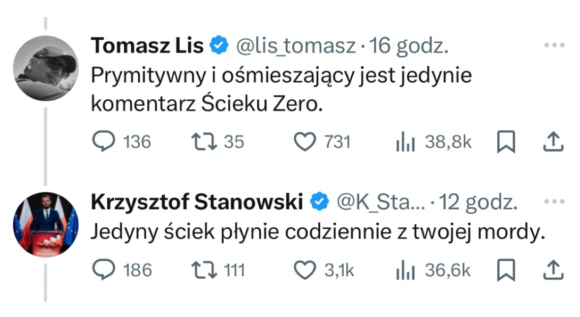
Task: Share Krzysztof Stanowski's reply
Action: click(553, 269)
